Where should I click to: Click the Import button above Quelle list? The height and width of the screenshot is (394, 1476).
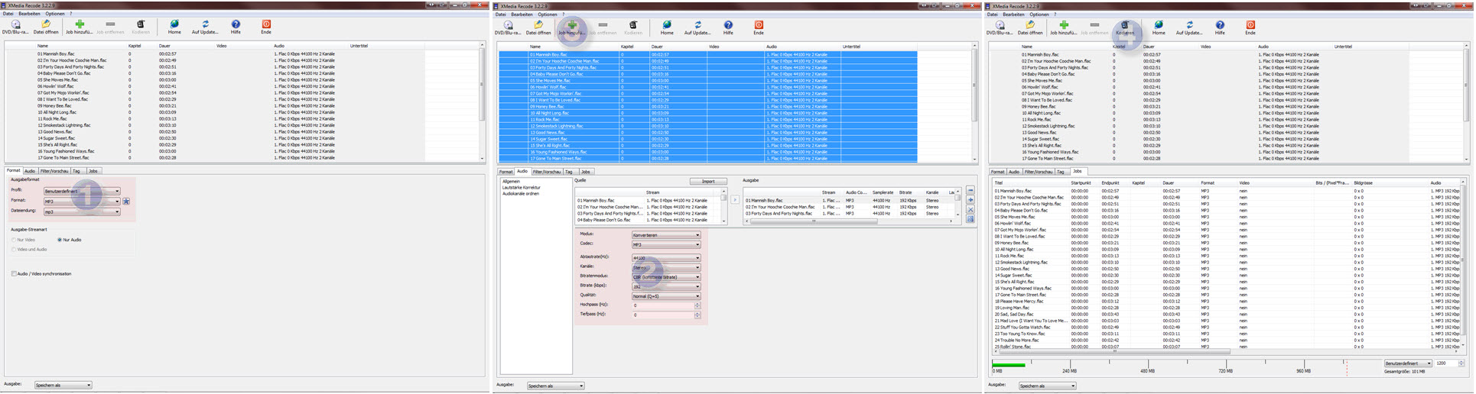point(707,181)
